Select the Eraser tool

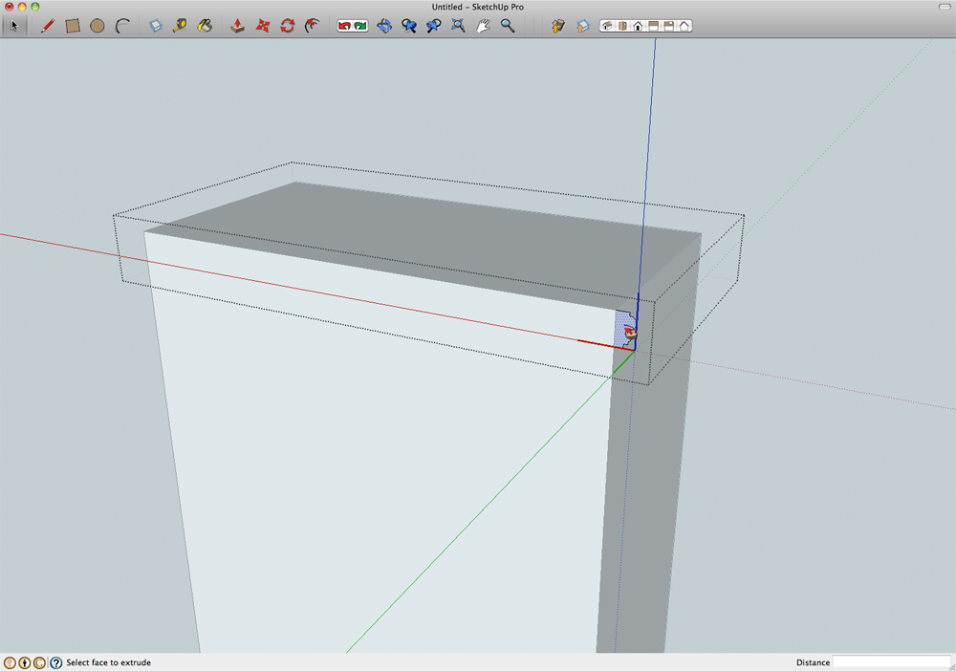[156, 26]
